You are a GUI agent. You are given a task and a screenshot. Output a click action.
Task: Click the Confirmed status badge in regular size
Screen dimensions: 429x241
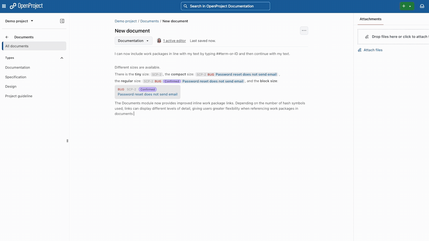tap(172, 81)
